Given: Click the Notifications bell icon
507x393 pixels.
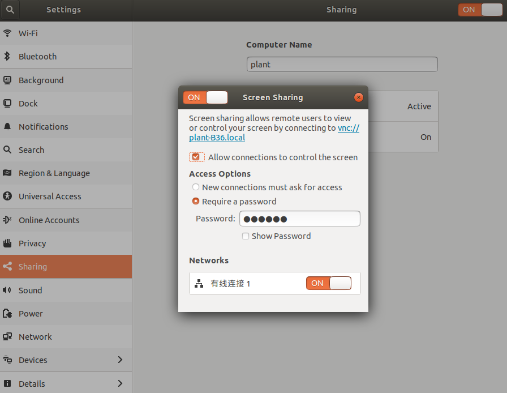Looking at the screenshot, I should click(7, 127).
